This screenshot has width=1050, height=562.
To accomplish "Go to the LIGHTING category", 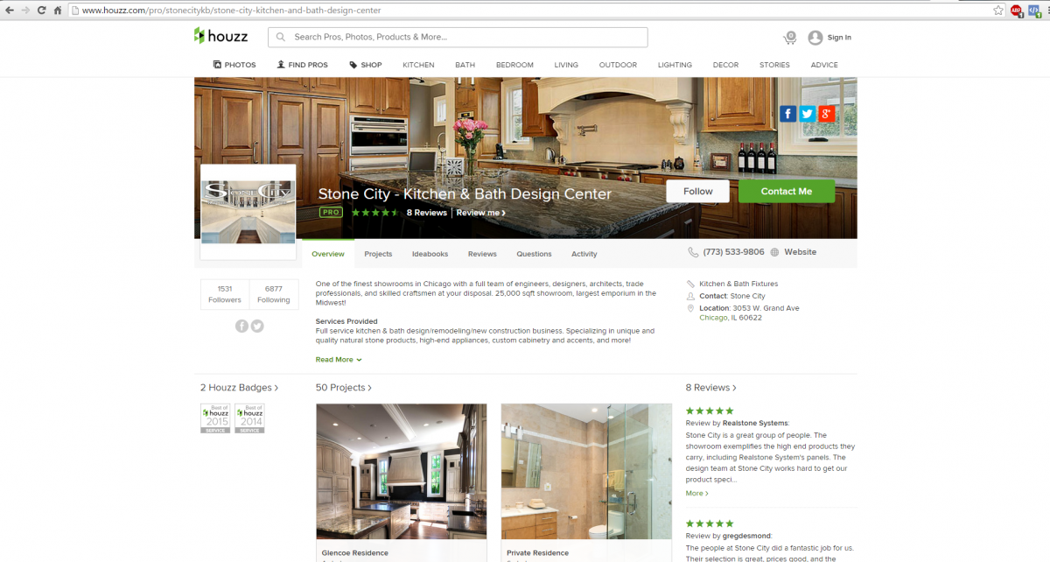I will pos(675,65).
